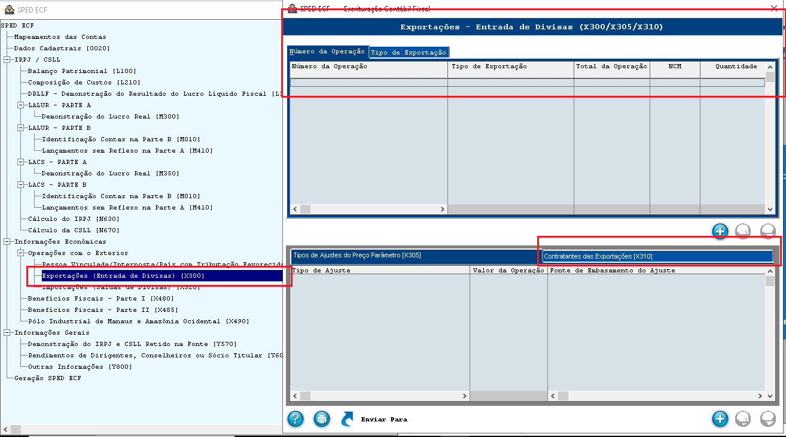Click the blue arrow Enviar Para icon

348,419
